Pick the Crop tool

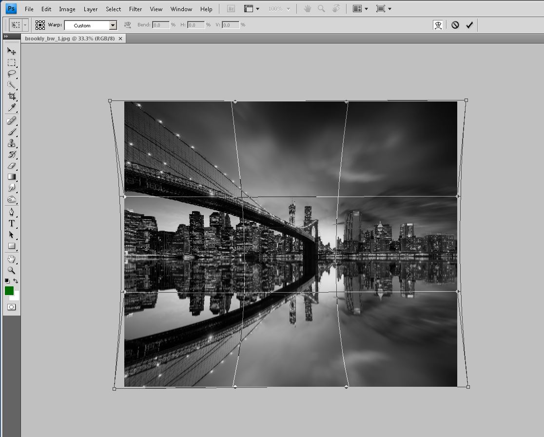point(11,97)
